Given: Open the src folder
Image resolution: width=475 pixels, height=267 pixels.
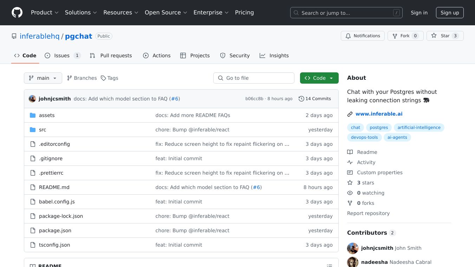Looking at the screenshot, I should click(43, 130).
